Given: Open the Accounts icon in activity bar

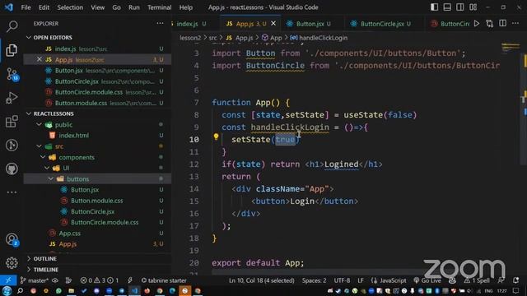Looking at the screenshot, I should pos(12,239).
